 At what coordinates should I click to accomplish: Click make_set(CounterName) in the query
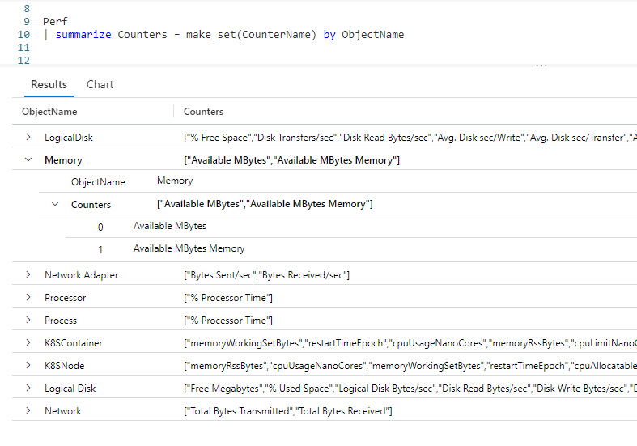click(251, 35)
